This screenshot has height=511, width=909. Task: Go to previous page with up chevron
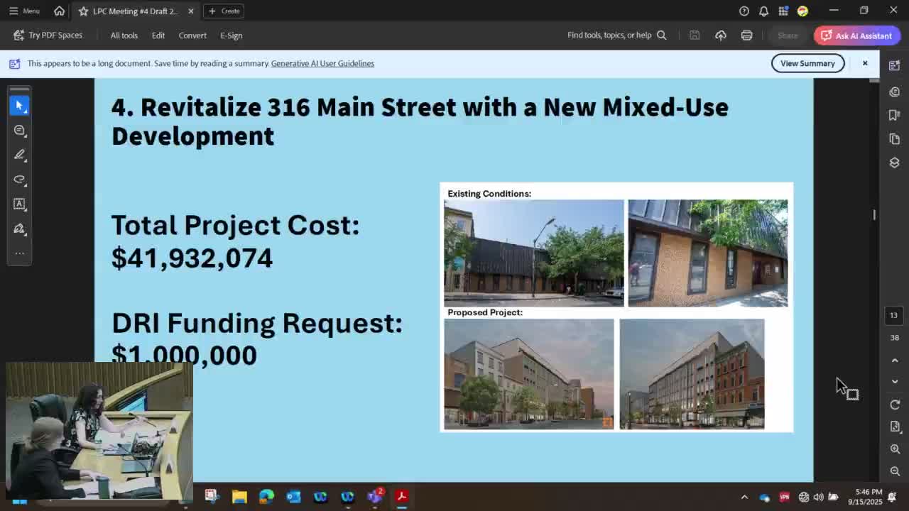(895, 361)
